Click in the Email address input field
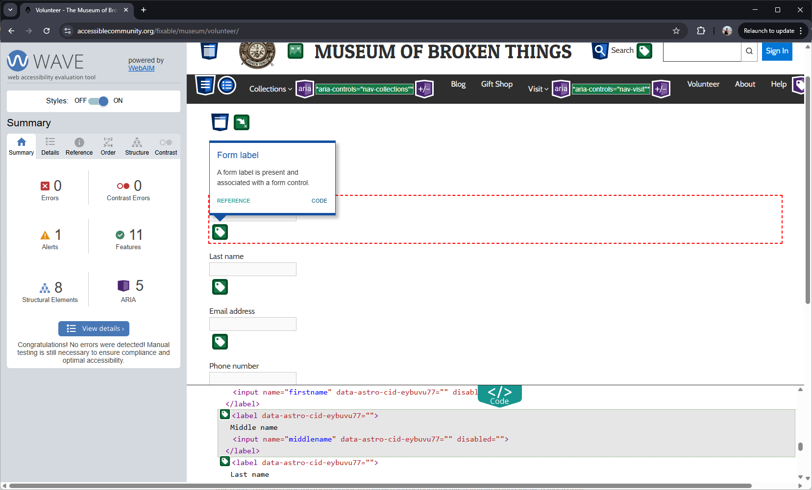812x490 pixels. pos(253,324)
